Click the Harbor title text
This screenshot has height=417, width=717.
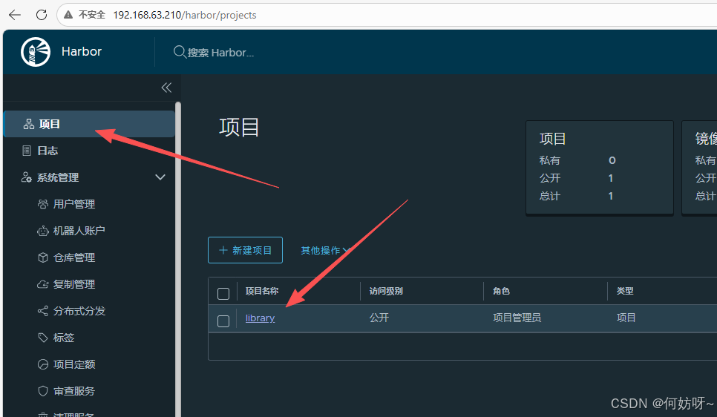82,52
